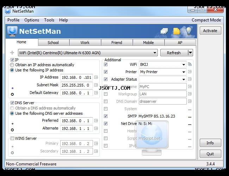229x176 pixels.
Task: Open Hosts settings ellipsis button
Action: pos(190,132)
